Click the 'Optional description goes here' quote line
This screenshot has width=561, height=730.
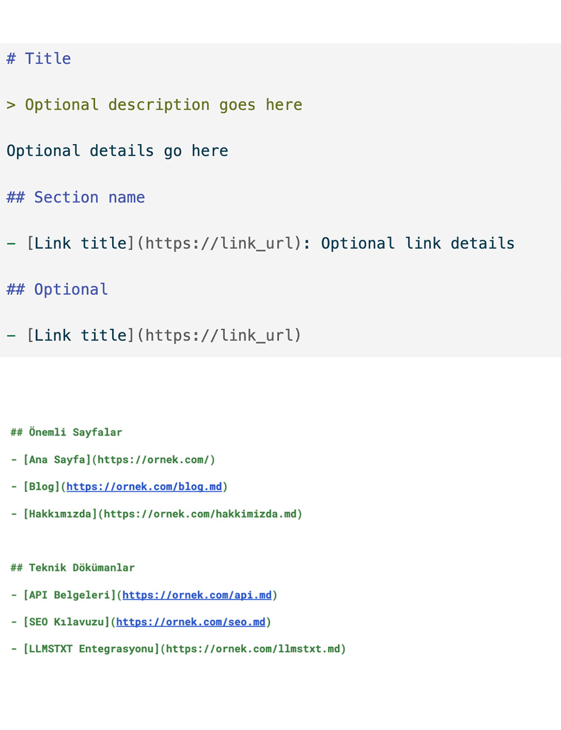163,105
